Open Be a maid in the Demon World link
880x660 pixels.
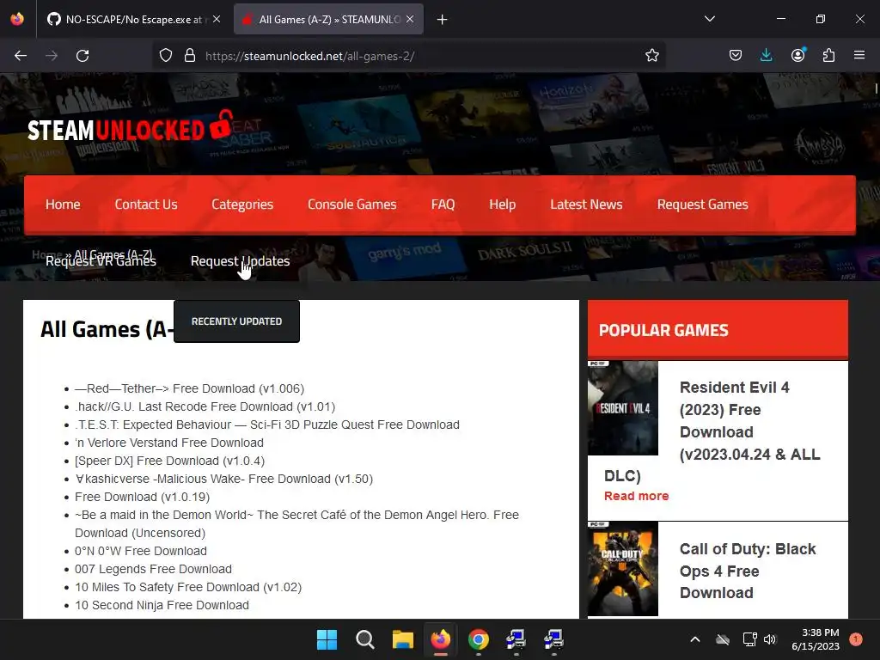click(296, 523)
